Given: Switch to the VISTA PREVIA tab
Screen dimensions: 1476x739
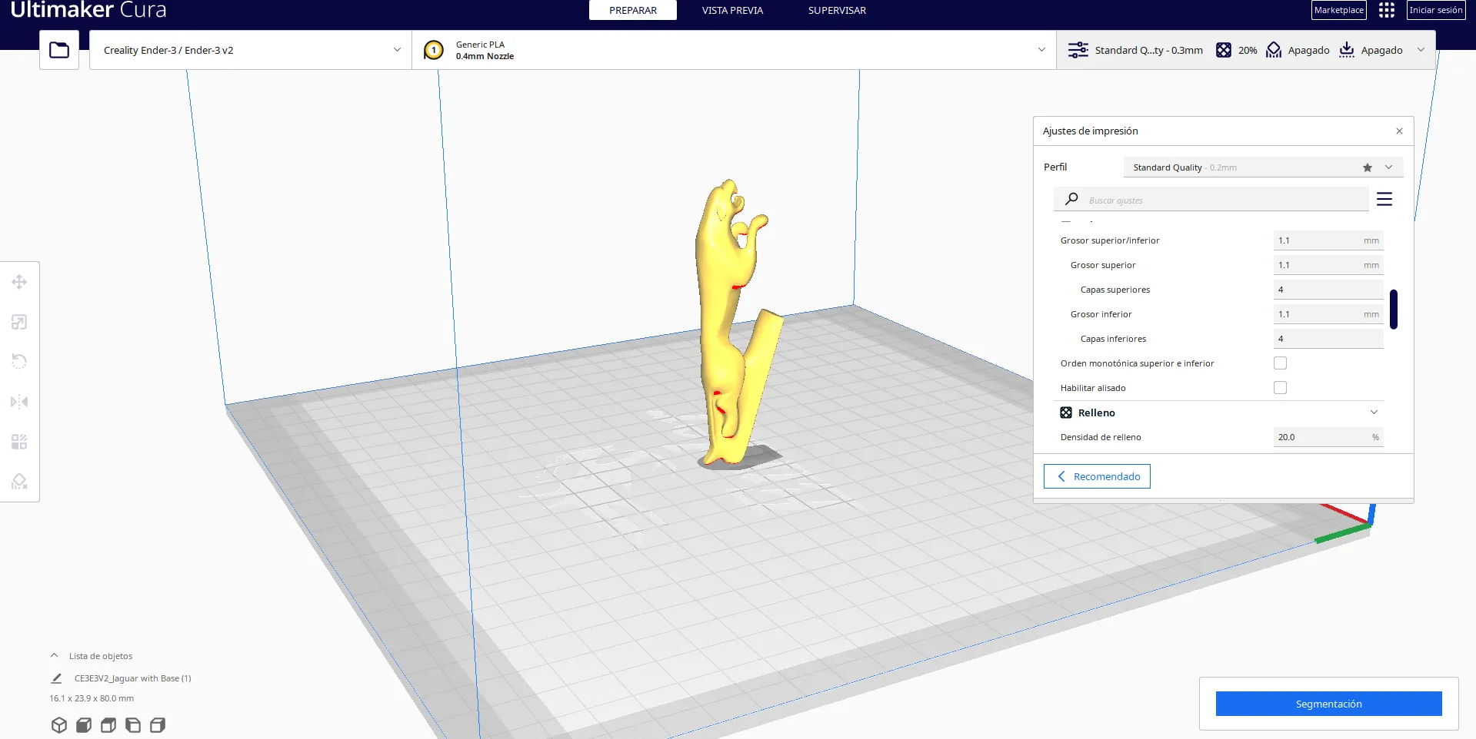Looking at the screenshot, I should click(x=731, y=10).
